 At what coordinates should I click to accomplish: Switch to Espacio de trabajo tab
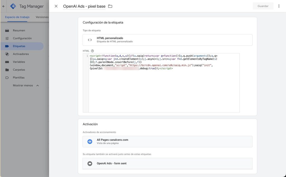[17, 17]
